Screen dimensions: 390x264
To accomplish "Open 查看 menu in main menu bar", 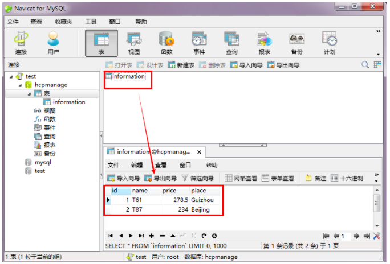I will [x=36, y=22].
